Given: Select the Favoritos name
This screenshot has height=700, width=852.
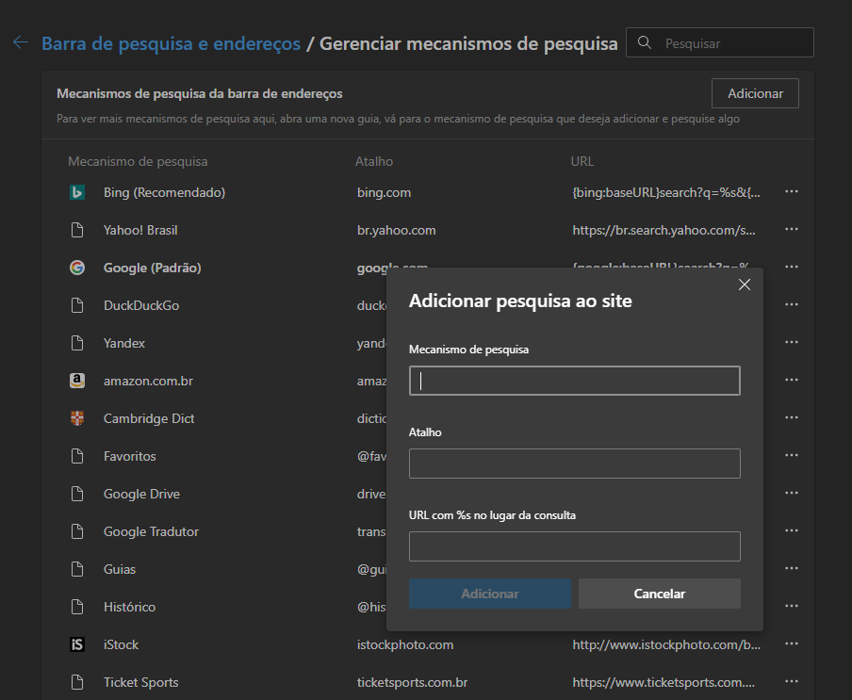Looking at the screenshot, I should 130,456.
